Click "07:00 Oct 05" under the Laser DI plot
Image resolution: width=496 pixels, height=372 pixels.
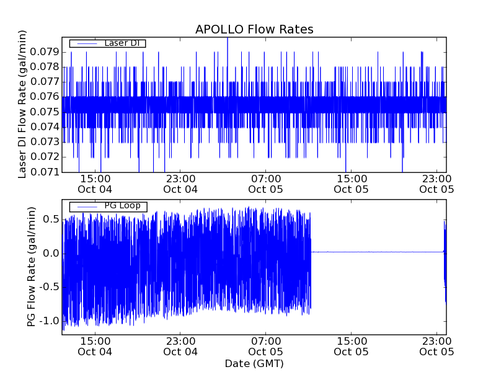coord(266,184)
